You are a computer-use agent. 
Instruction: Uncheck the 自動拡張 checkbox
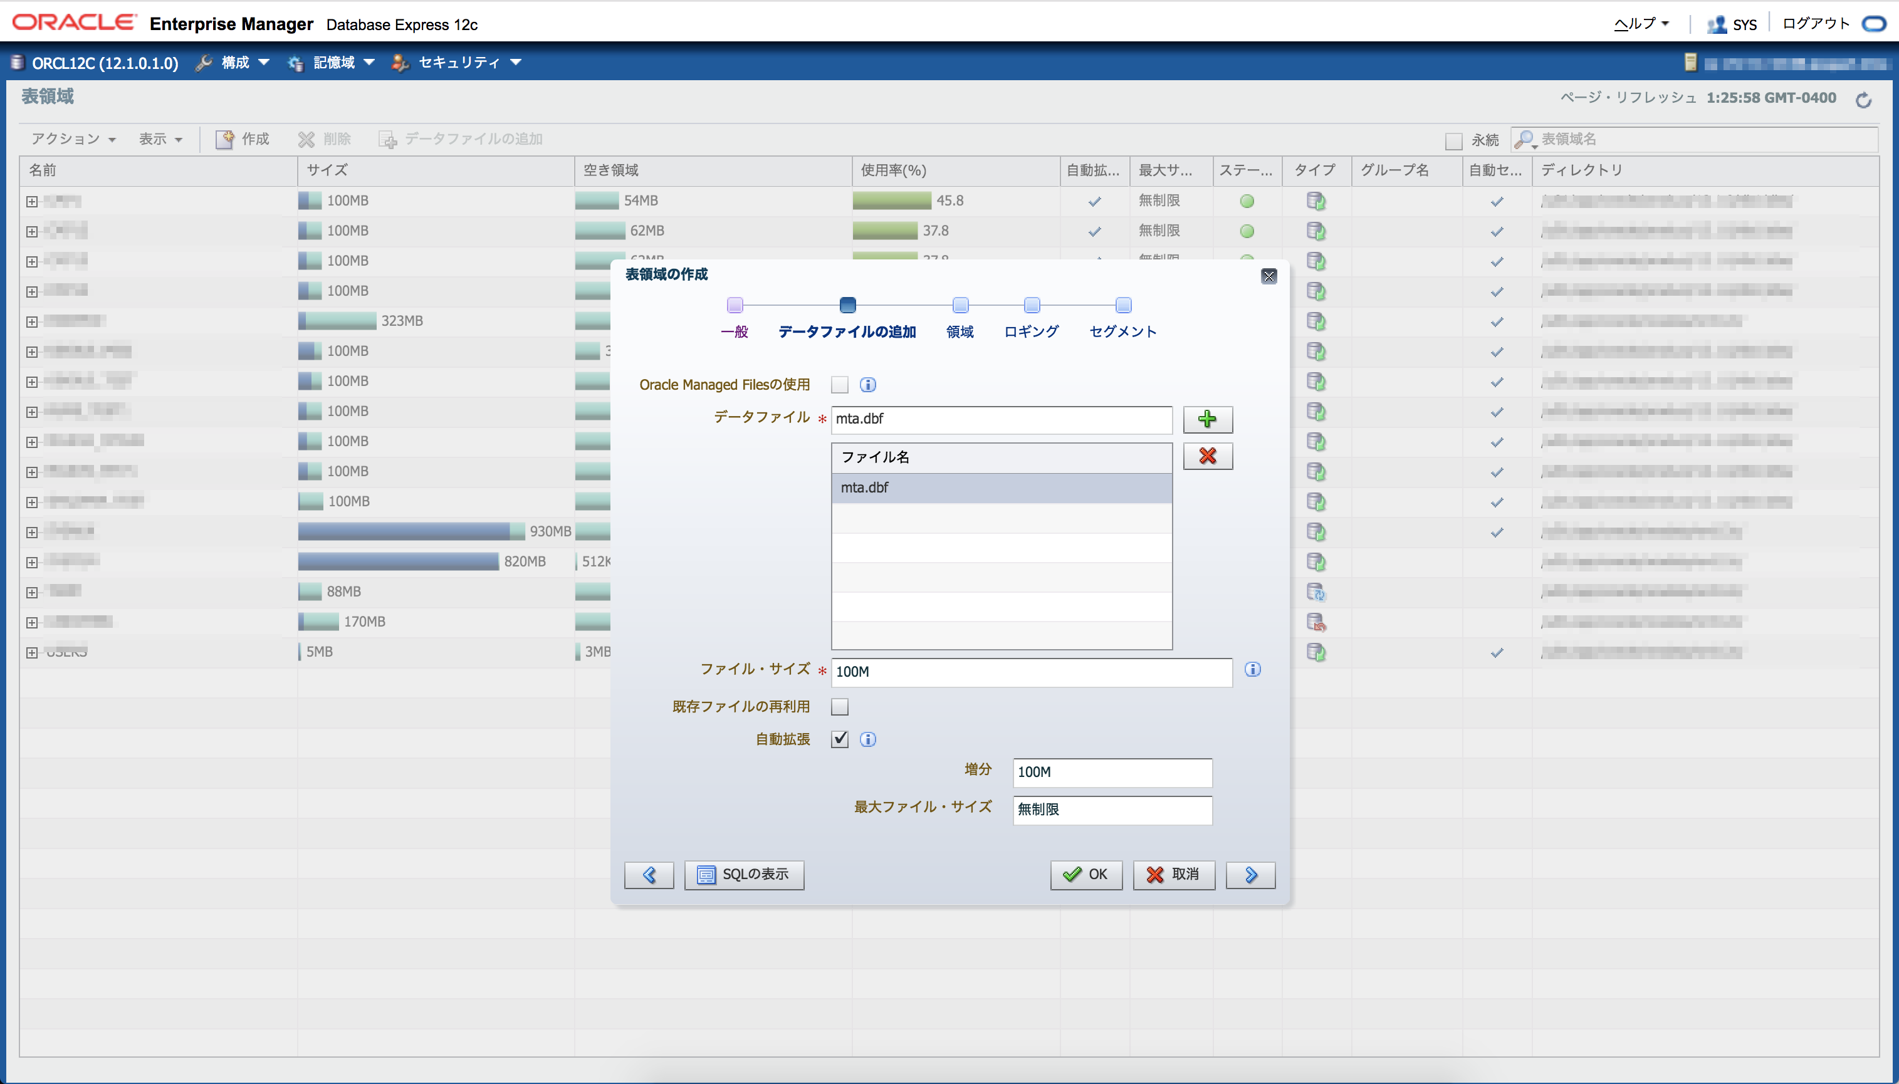839,739
